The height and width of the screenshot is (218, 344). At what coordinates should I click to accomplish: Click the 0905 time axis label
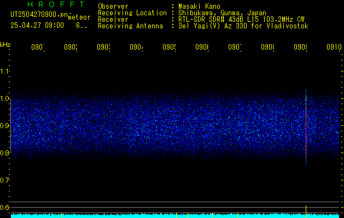click(169, 47)
